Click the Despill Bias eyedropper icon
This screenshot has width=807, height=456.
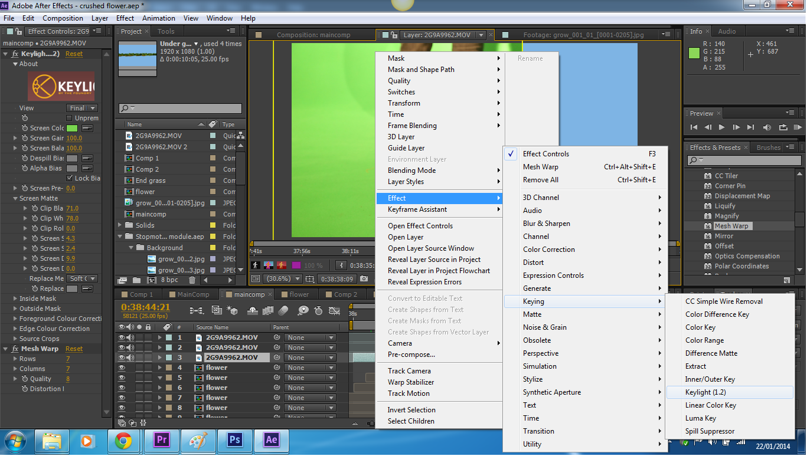click(x=87, y=158)
